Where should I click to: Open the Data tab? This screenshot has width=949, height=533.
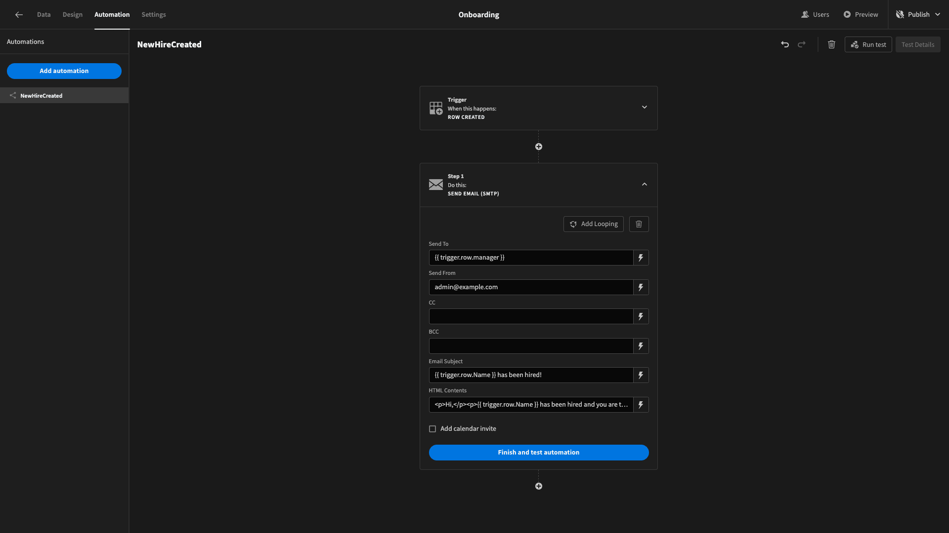coord(43,15)
